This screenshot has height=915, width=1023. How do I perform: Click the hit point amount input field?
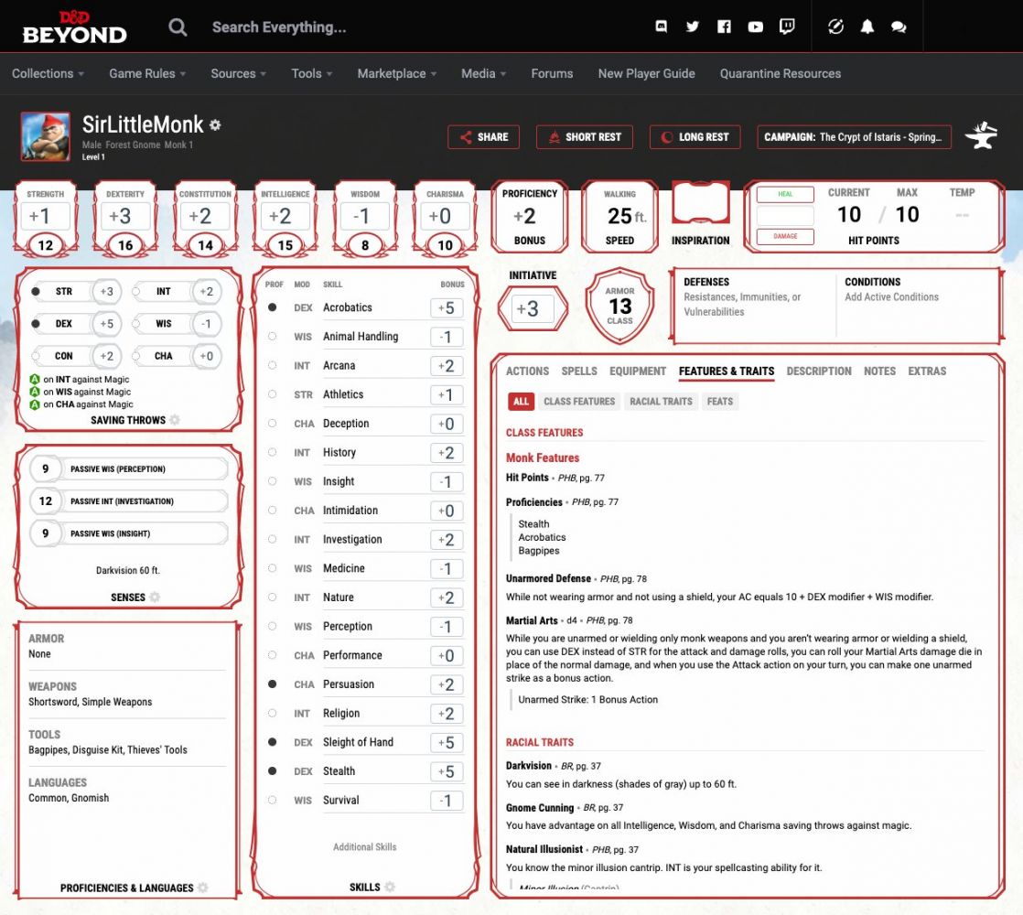click(x=785, y=215)
